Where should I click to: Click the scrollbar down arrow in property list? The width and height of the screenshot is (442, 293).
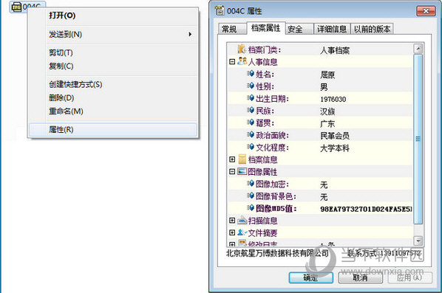click(418, 241)
